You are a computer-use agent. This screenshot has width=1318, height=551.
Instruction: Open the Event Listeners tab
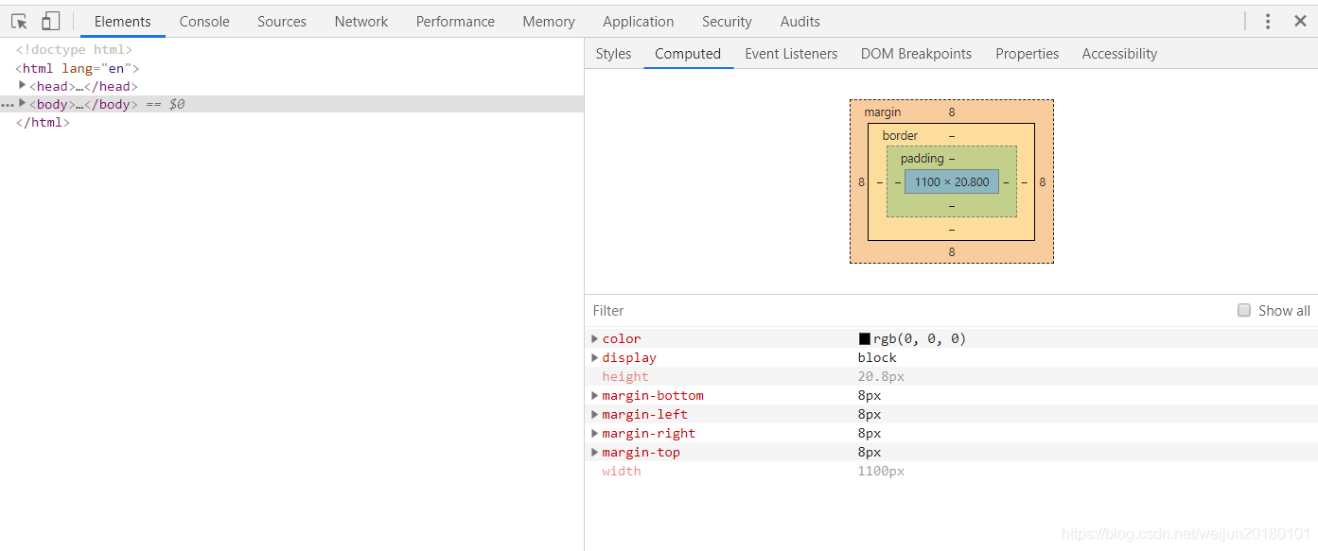point(791,54)
